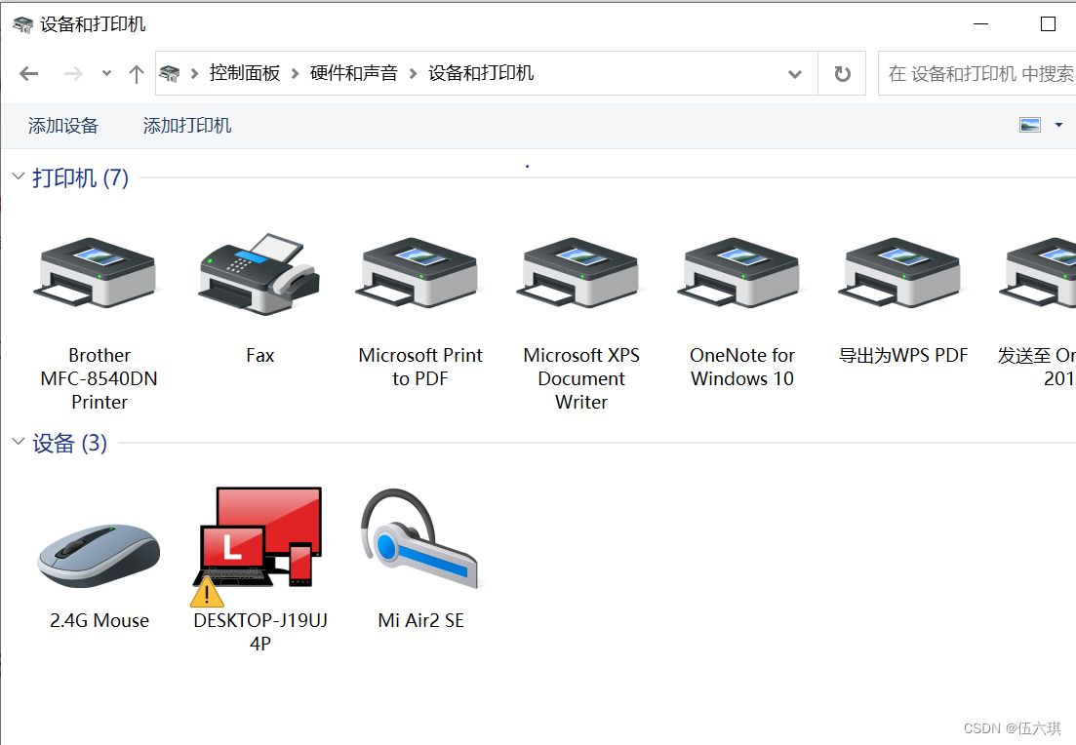Screen dimensions: 1076x745
Task: Select Microsoft XPS Document Writer icon
Action: (x=580, y=272)
